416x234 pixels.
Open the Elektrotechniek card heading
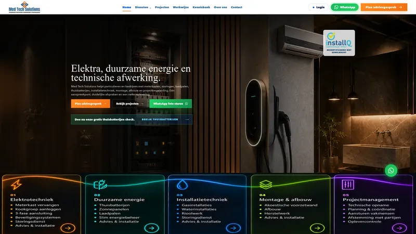(x=32, y=200)
